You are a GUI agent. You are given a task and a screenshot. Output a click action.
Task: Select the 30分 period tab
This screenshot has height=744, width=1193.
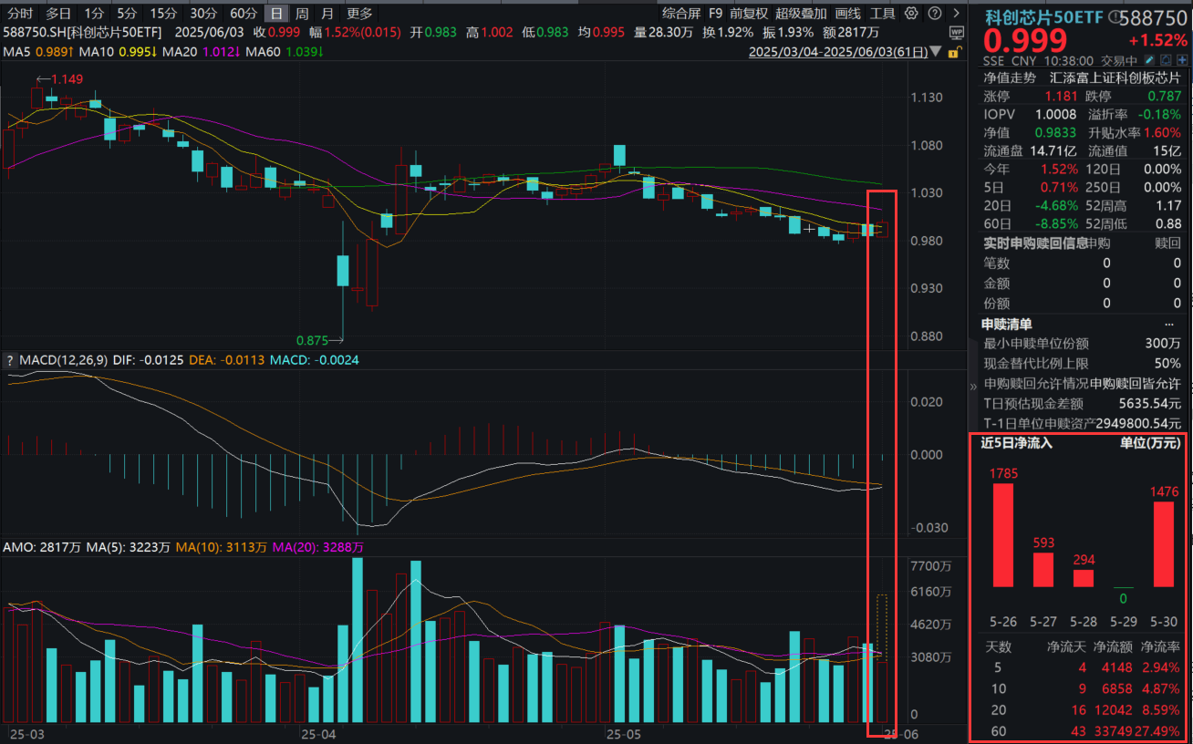(x=203, y=14)
